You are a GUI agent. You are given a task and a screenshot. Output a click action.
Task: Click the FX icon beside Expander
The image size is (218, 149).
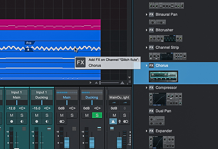pos(151,131)
